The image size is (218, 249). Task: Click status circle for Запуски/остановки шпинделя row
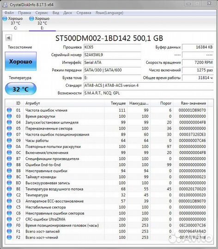[9, 122]
